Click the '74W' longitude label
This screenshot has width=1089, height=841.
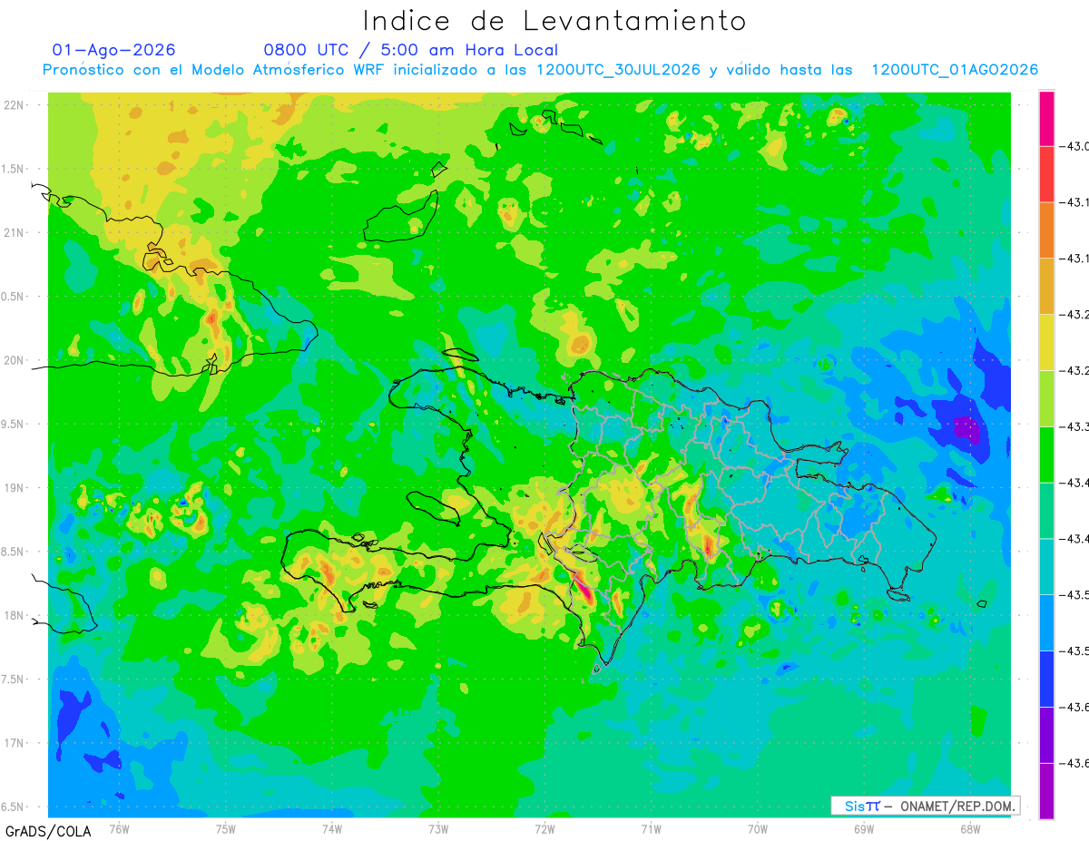[x=332, y=829]
